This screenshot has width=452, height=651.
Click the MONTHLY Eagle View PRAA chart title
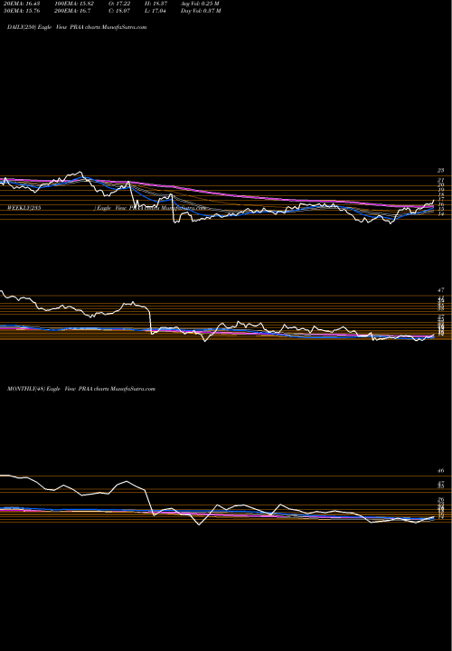81,389
